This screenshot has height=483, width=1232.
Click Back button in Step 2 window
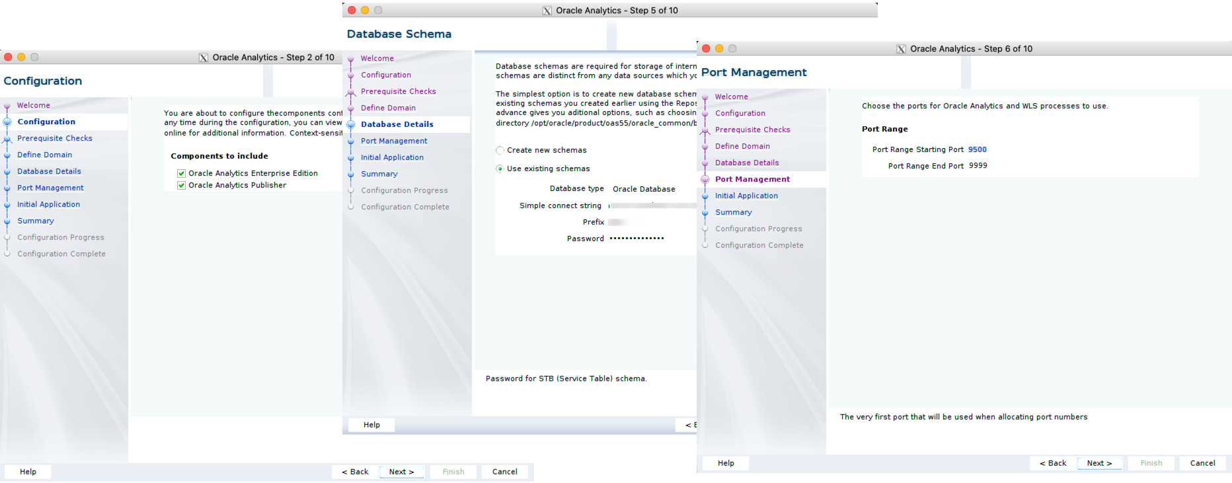[355, 472]
